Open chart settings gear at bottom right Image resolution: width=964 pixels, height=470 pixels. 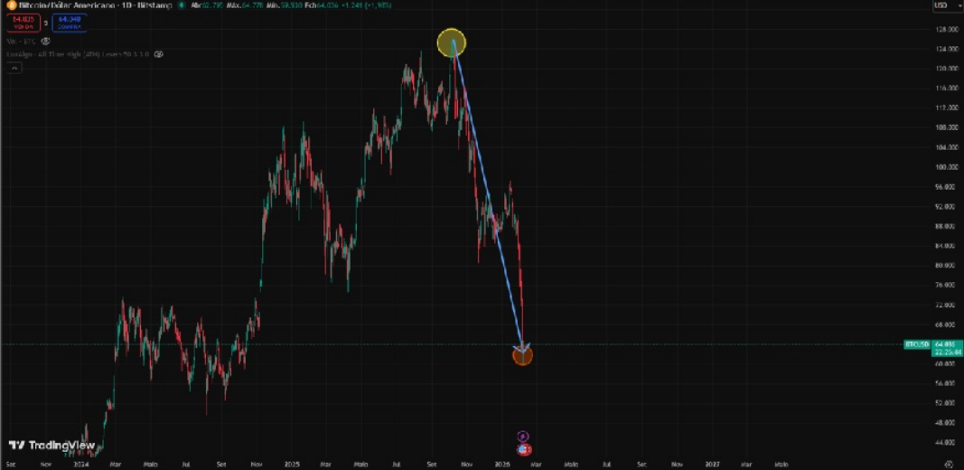[947, 463]
